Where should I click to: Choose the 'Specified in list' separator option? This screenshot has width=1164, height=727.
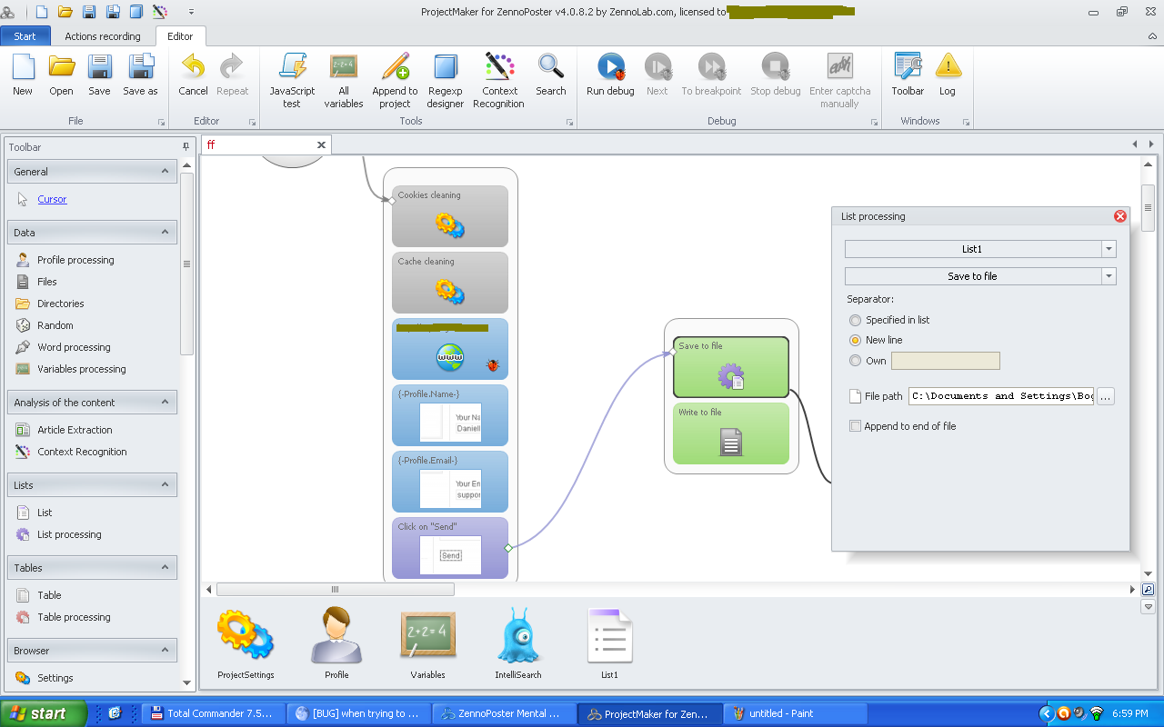[x=855, y=320]
